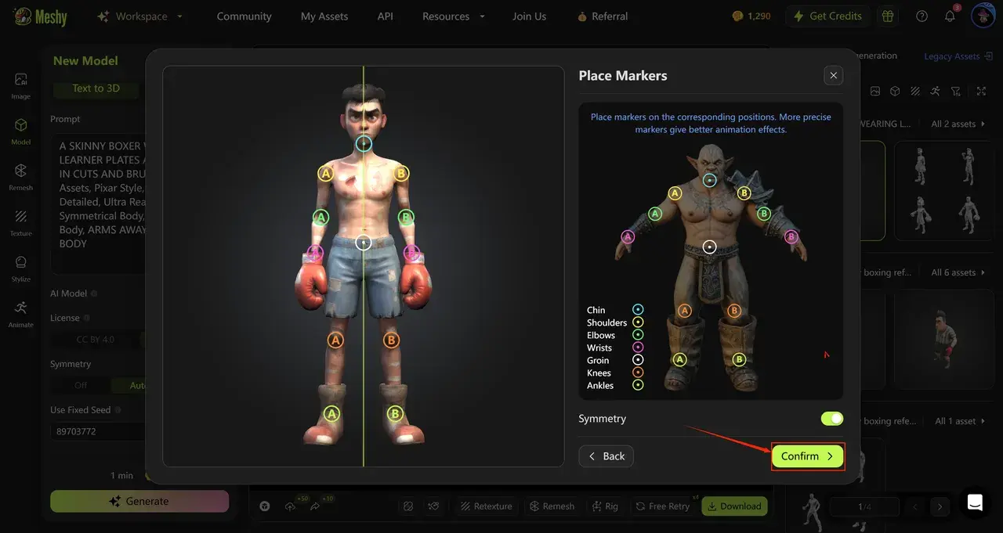Open the Community page
The image size is (1003, 533).
tap(244, 16)
